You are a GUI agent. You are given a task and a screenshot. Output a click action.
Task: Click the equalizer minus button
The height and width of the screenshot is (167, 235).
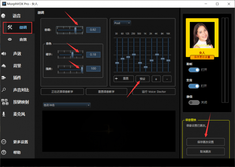click(x=167, y=79)
